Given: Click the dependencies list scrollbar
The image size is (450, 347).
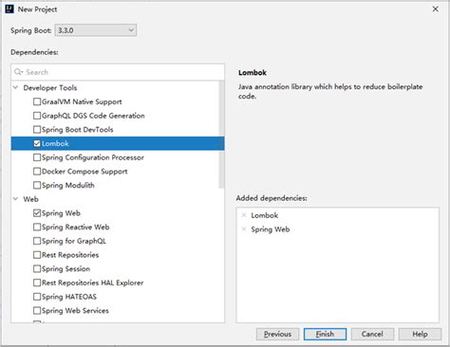Looking at the screenshot, I should pyautogui.click(x=221, y=135).
